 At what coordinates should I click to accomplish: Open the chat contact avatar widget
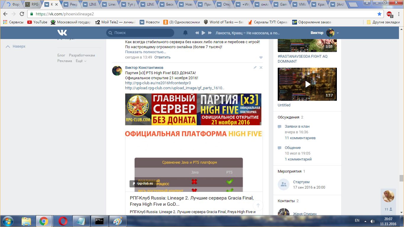click(388, 196)
